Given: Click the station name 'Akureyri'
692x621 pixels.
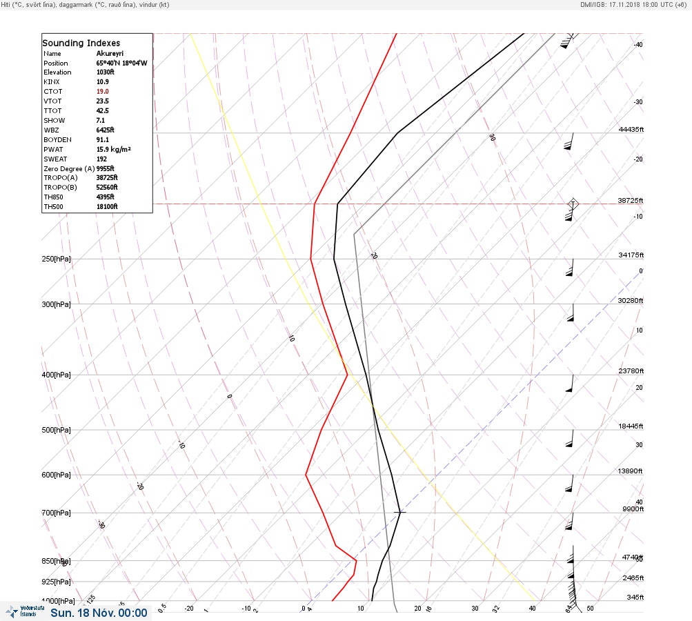Looking at the screenshot, I should pos(110,53).
